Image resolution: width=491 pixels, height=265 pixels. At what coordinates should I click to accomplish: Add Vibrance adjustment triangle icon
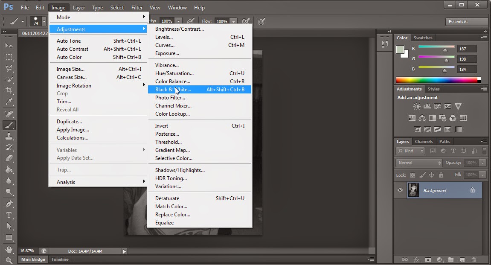[458, 107]
